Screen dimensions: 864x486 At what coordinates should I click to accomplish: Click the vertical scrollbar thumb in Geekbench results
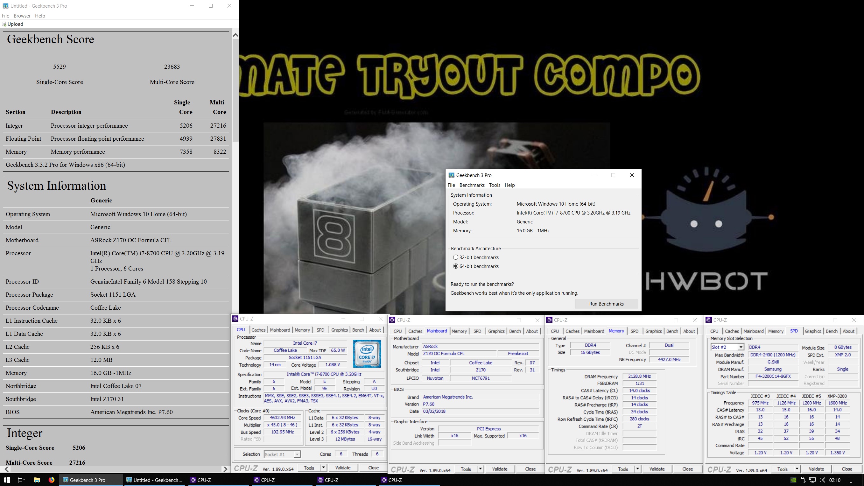pyautogui.click(x=235, y=90)
